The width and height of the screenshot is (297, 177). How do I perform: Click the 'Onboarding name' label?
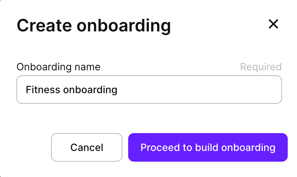(59, 67)
